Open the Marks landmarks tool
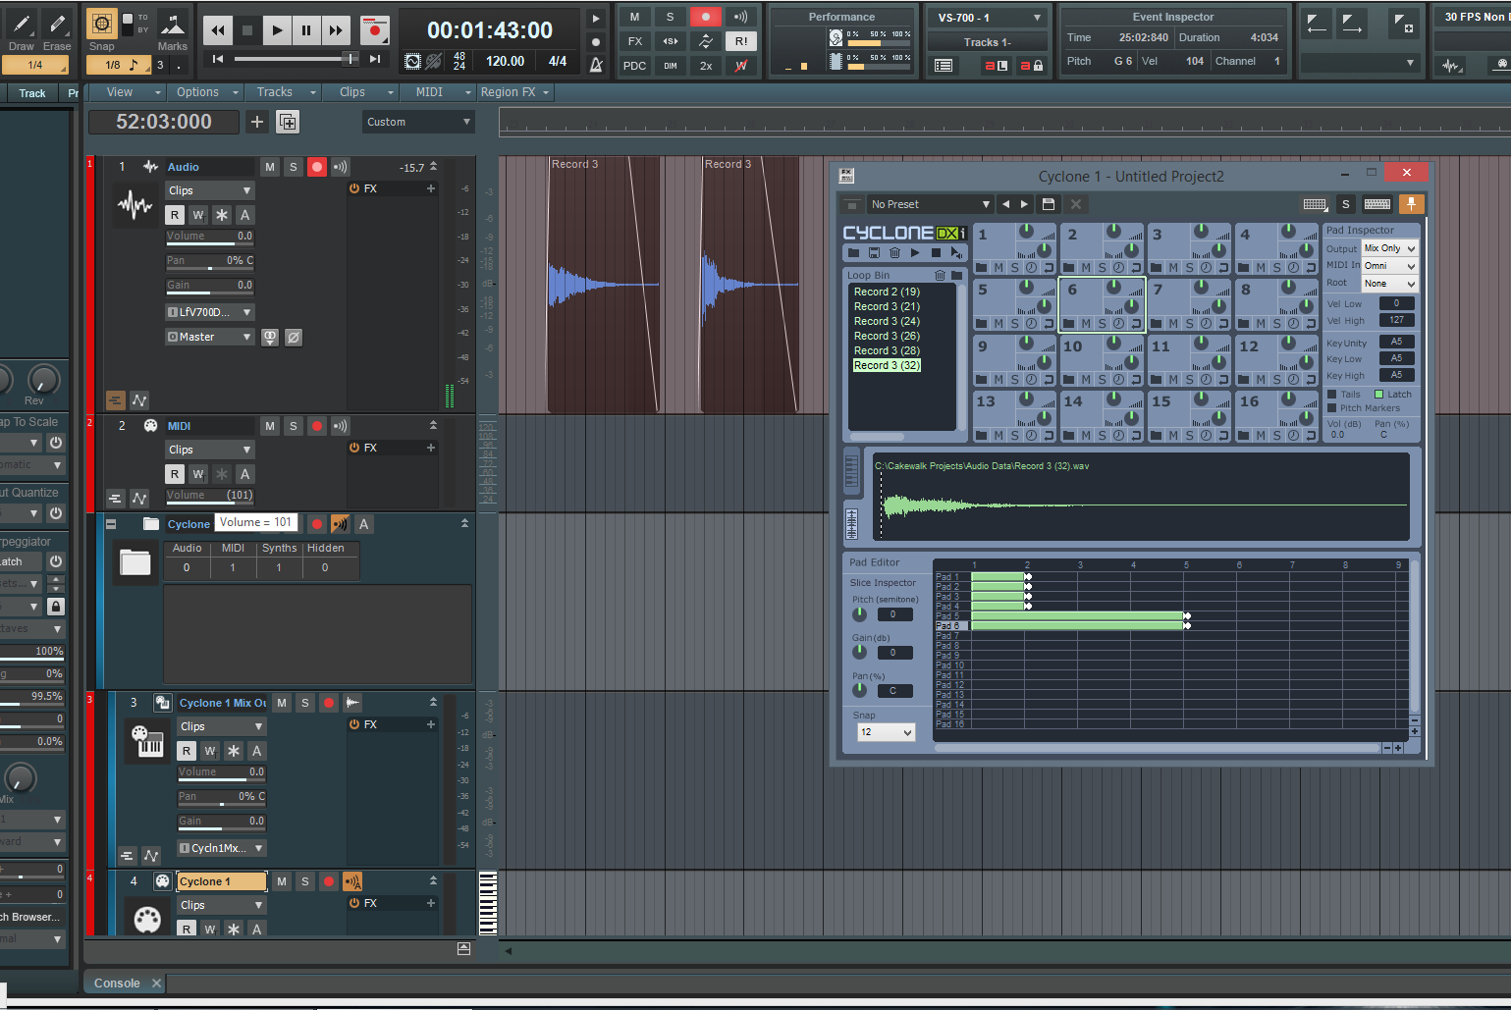This screenshot has height=1010, width=1511. [172, 30]
